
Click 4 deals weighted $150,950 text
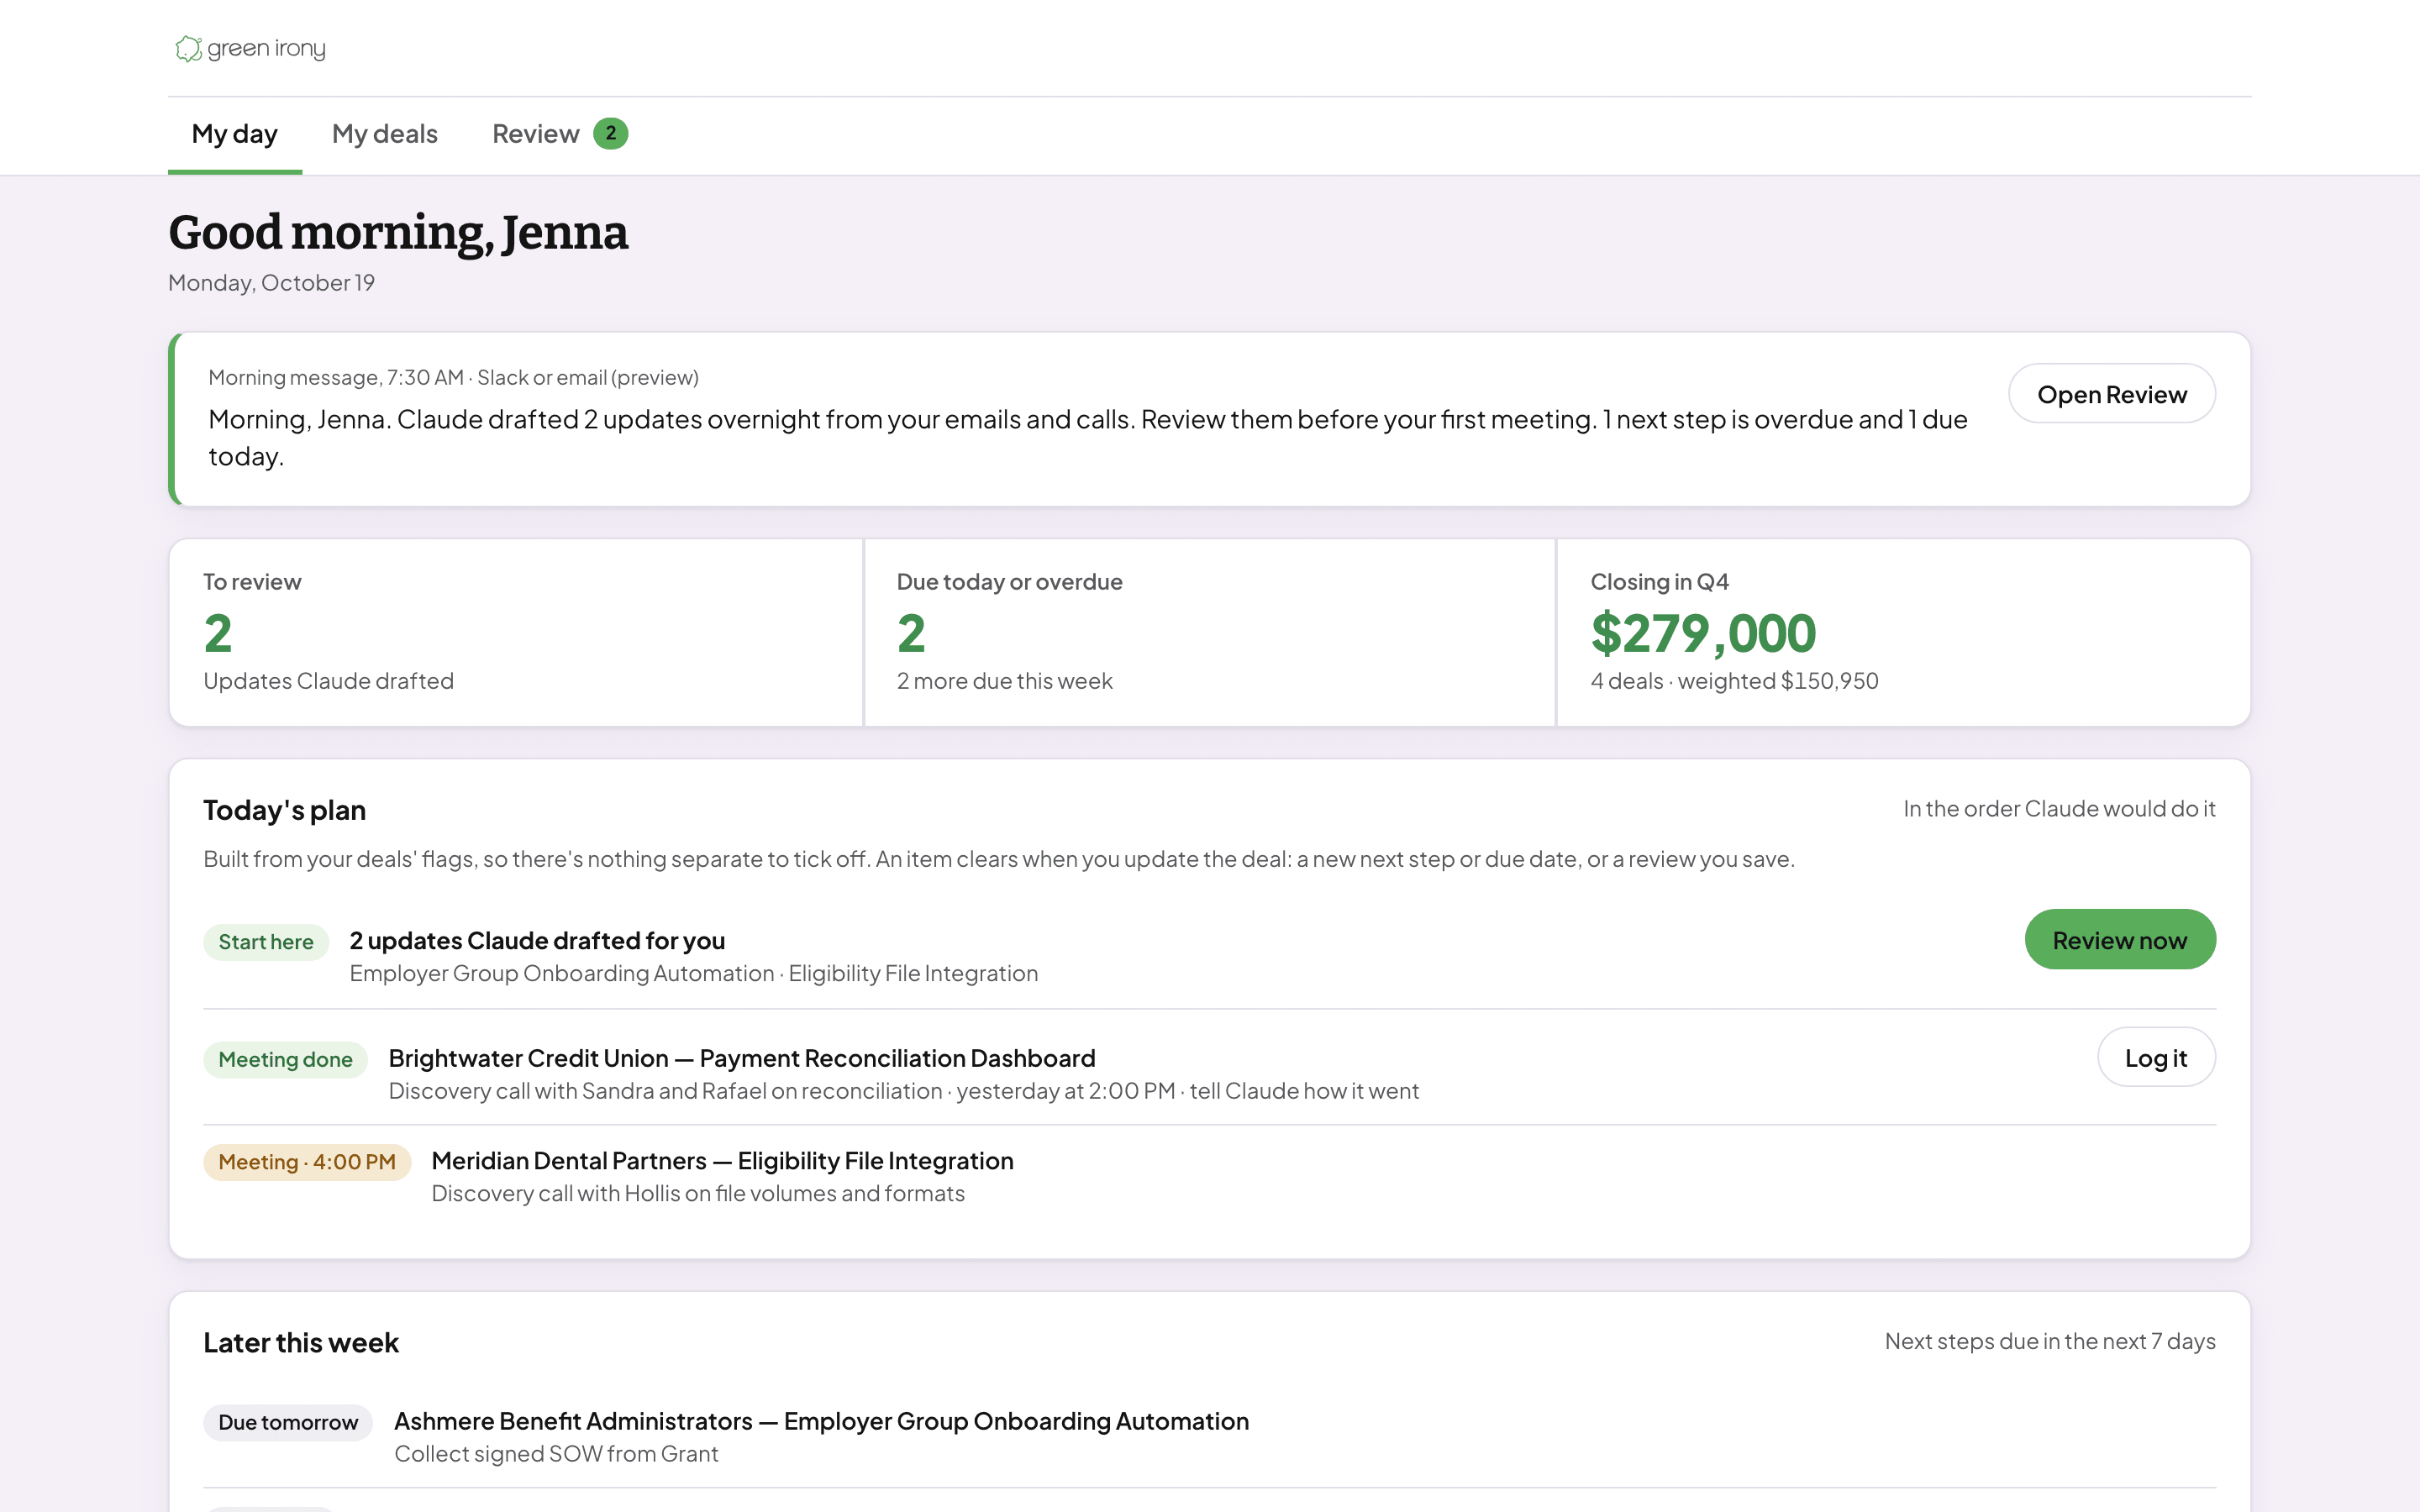pyautogui.click(x=1734, y=681)
